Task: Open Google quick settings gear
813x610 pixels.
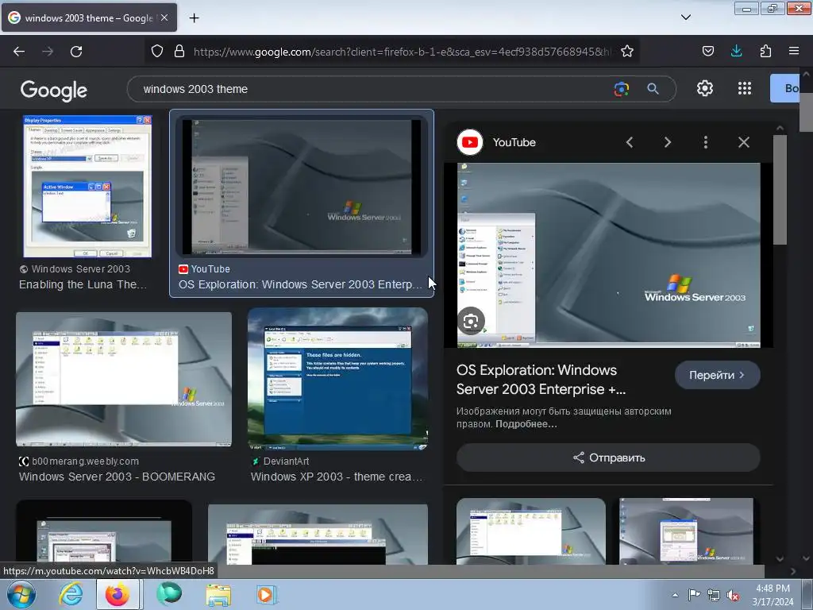Action: coord(705,88)
